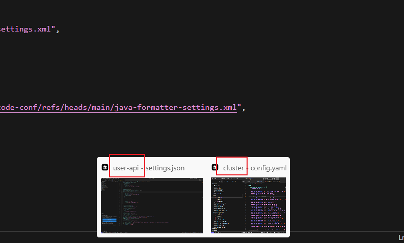Click the app icon beside user-api title
Screen dimensions: 404x243
click(105, 167)
